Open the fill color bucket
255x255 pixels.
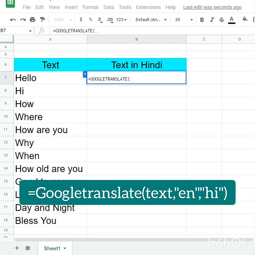(245, 19)
